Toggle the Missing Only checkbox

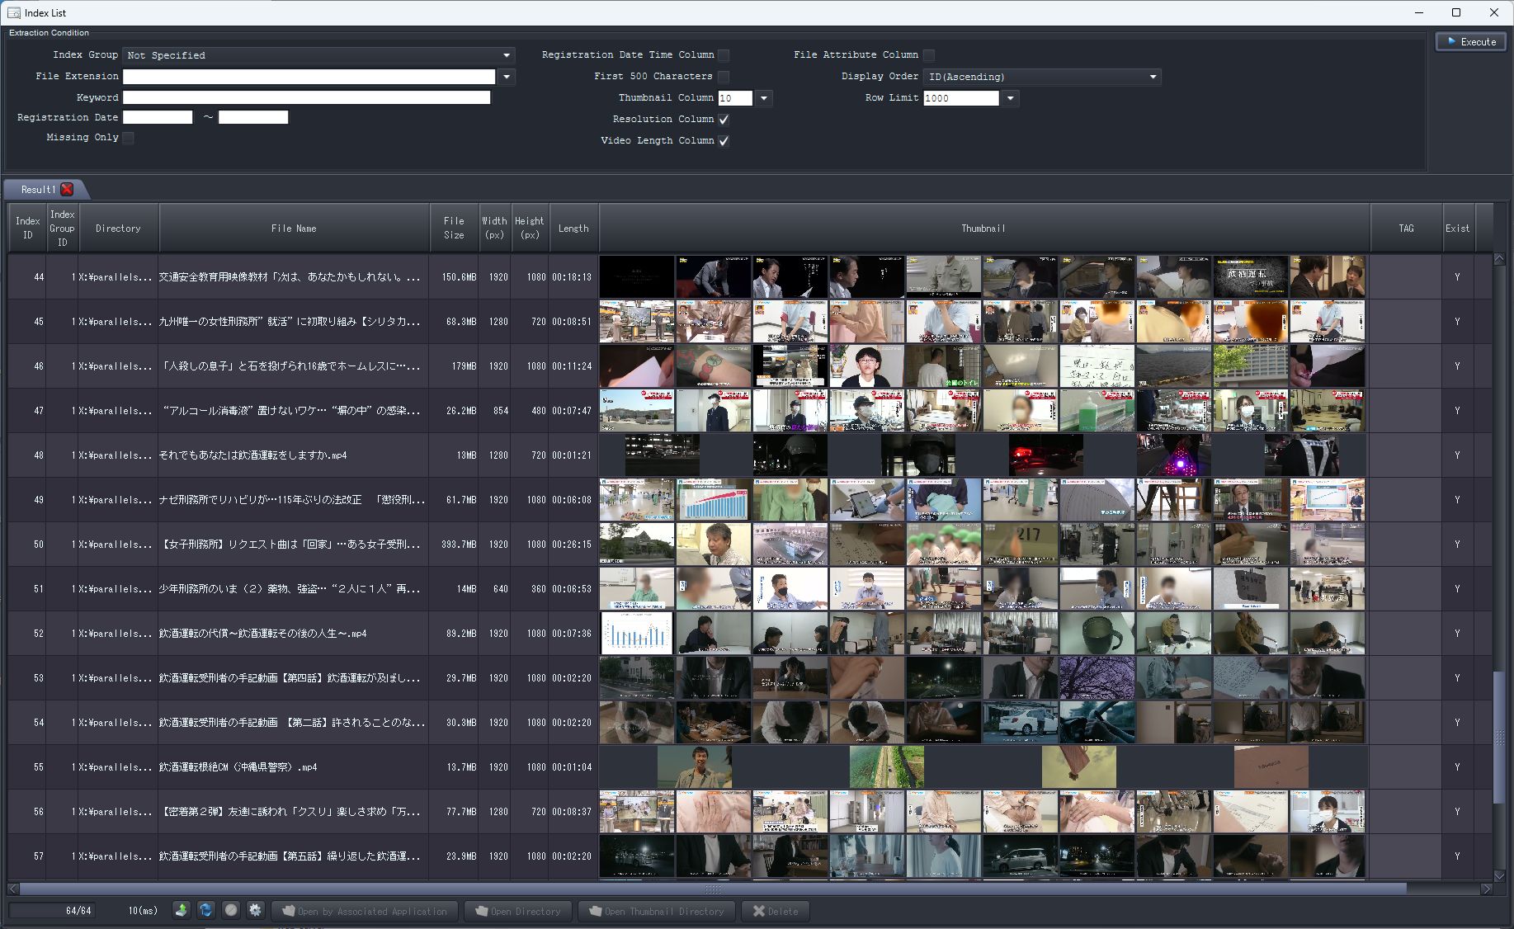128,138
